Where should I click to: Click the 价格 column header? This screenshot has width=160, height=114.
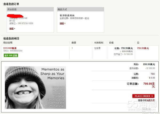tap(111, 43)
